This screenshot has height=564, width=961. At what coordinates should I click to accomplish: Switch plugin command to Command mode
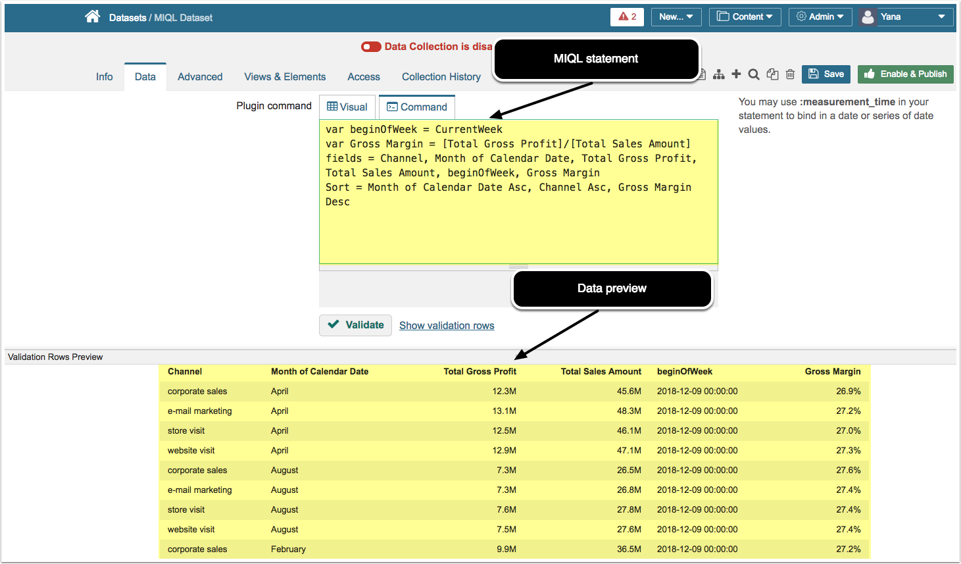tap(416, 107)
